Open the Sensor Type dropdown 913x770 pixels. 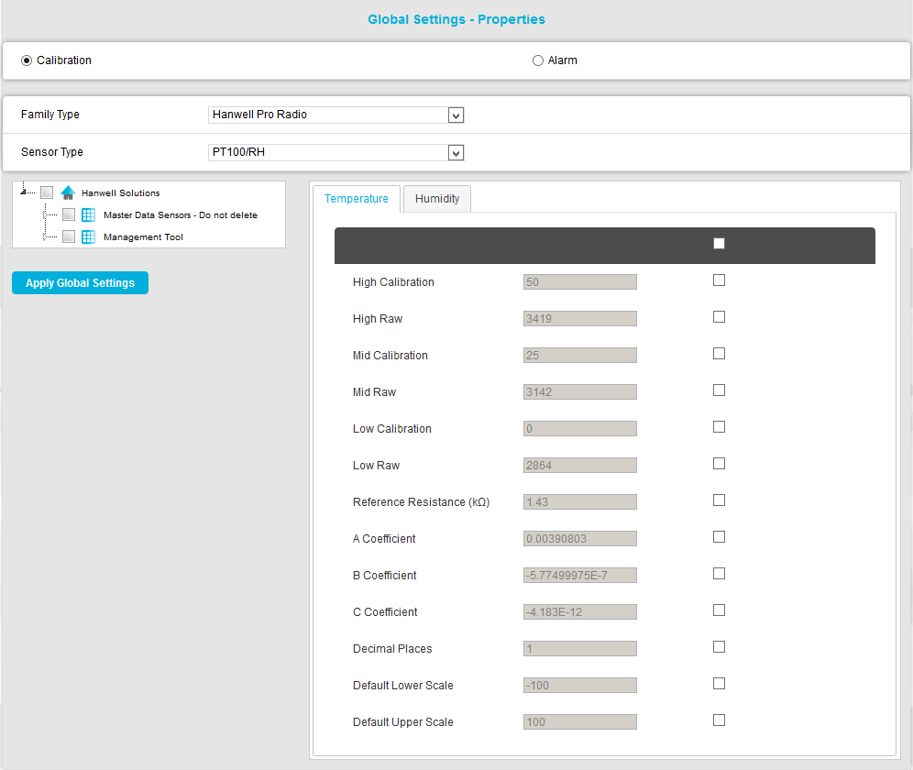(x=456, y=152)
